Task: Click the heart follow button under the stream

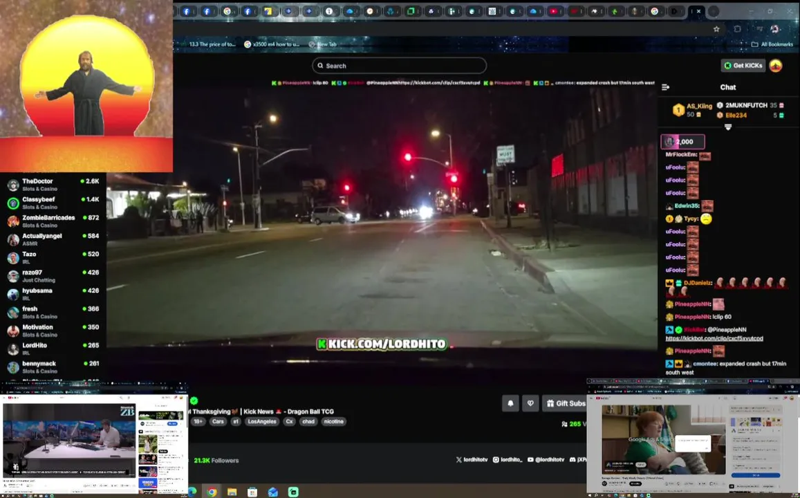Action: click(x=530, y=403)
